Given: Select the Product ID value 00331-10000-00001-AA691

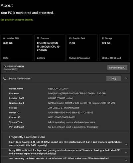Looking at the screenshot, I should pos(62,117).
